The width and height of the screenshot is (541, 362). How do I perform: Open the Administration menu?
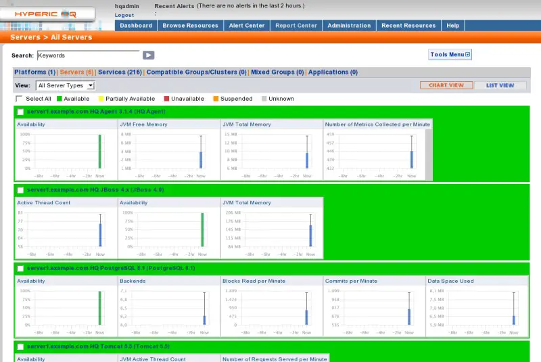349,26
